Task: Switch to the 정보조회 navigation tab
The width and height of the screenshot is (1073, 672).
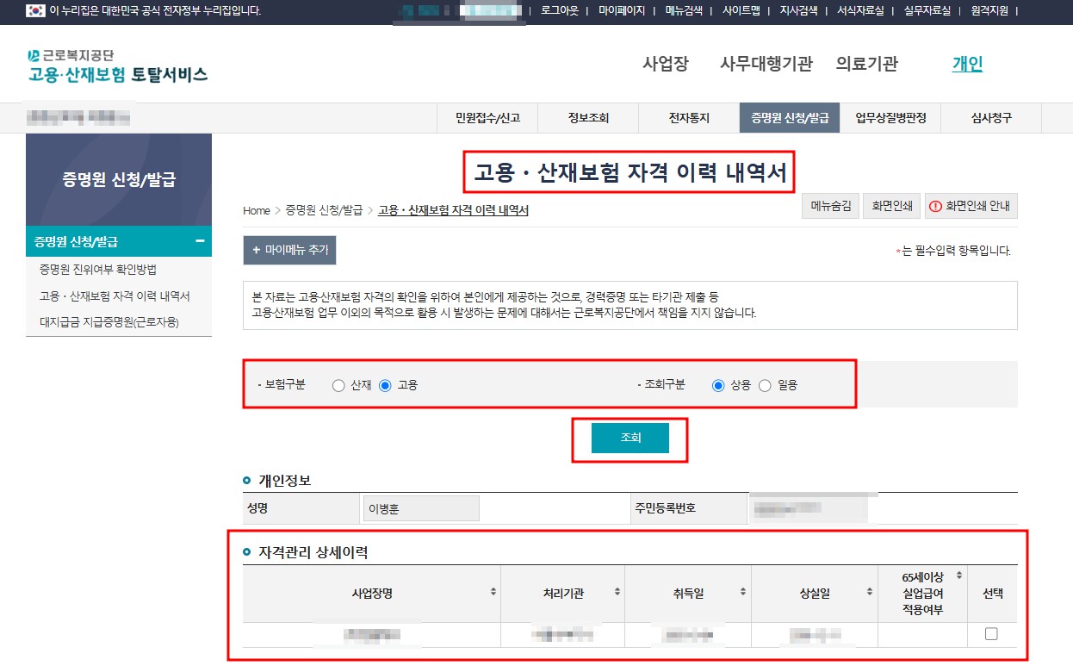Action: [x=588, y=118]
